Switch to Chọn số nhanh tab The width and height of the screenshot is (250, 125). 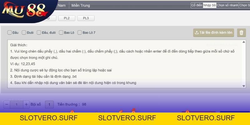[x=227, y=5]
